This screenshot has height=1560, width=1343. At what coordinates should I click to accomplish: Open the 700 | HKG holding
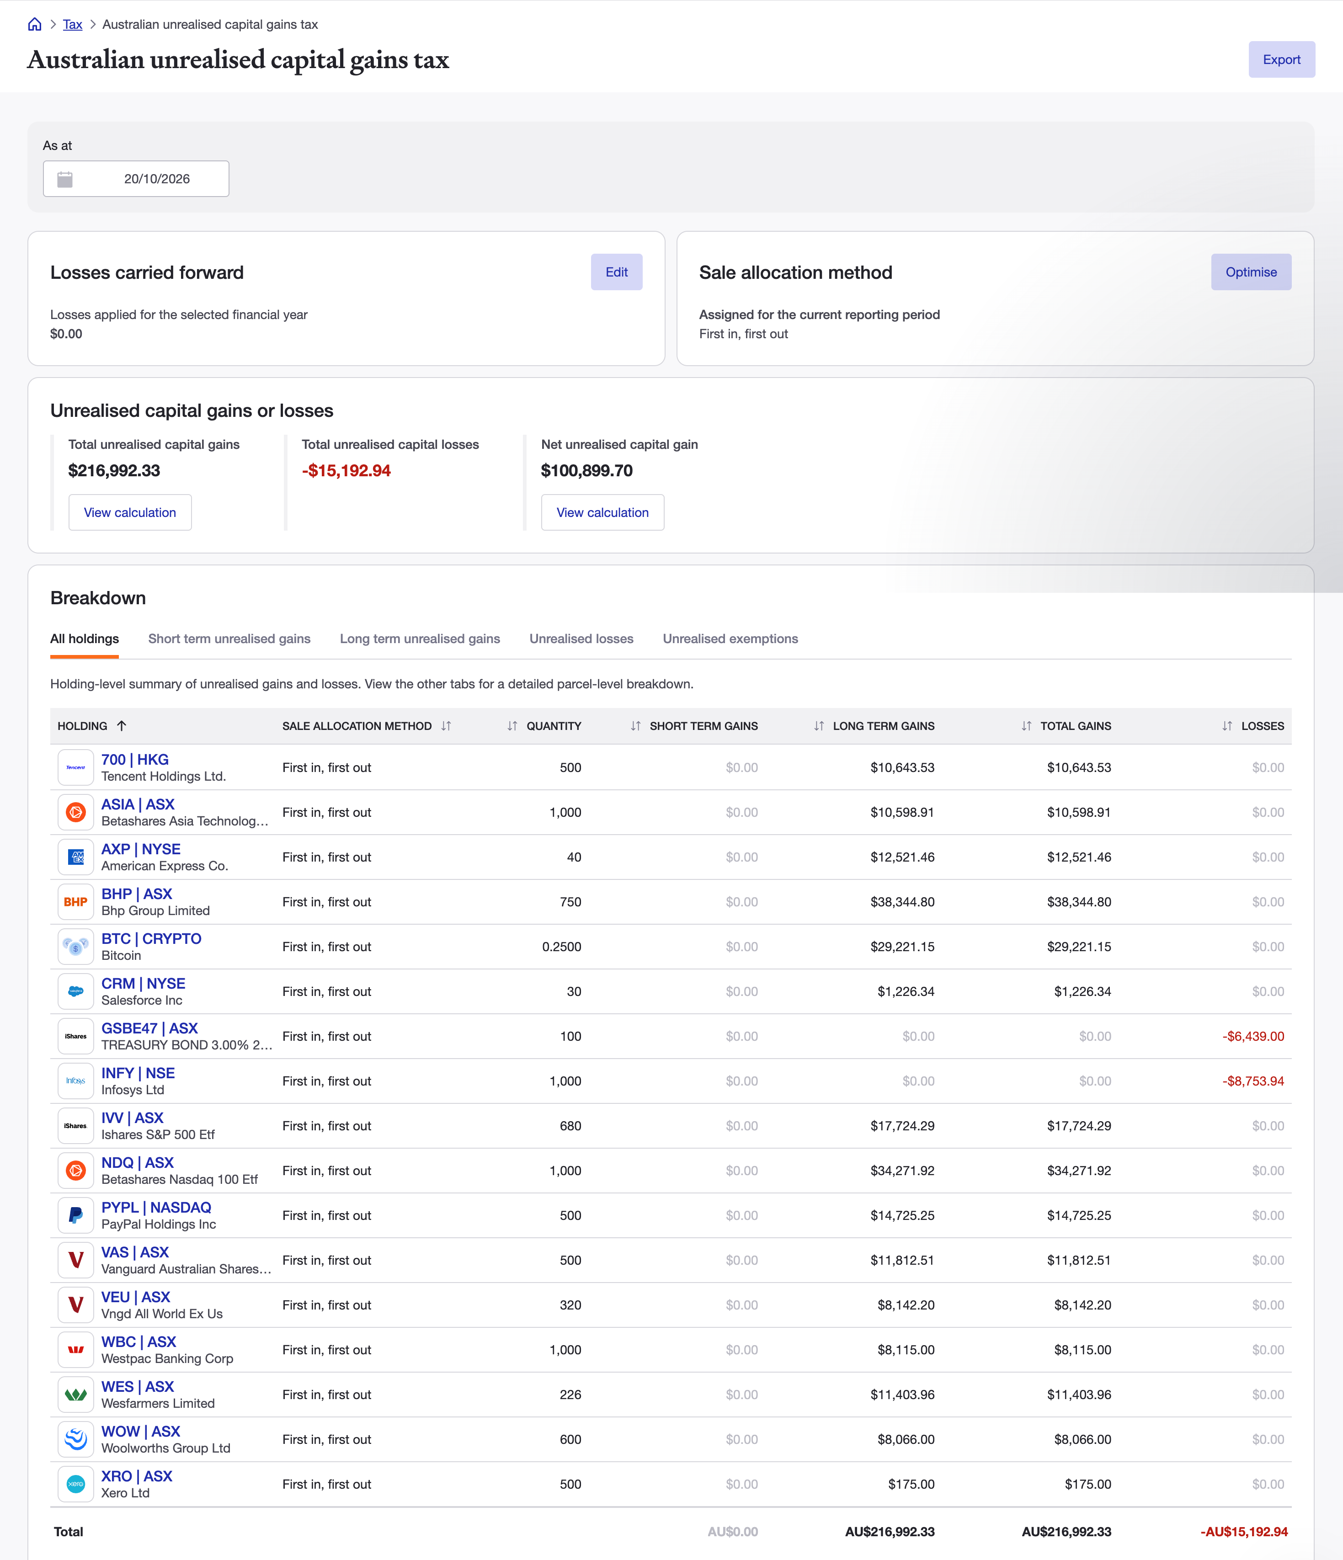coord(135,759)
